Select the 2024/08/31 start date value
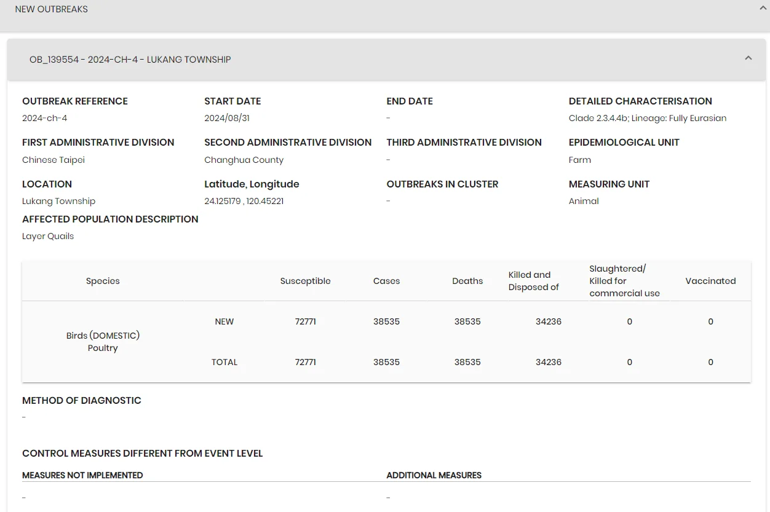This screenshot has width=770, height=512. click(x=227, y=118)
